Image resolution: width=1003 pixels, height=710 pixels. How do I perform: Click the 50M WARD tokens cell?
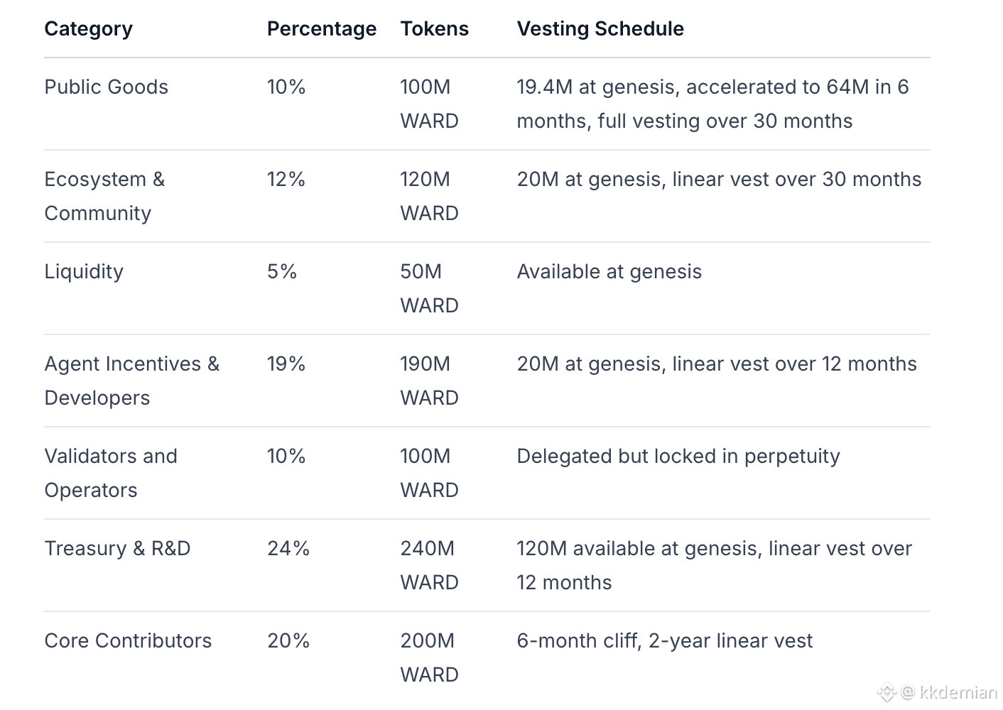(x=428, y=288)
